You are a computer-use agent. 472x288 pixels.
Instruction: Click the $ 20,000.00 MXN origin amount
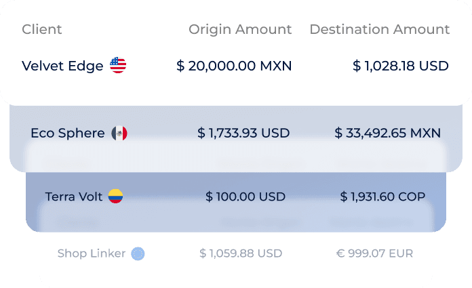tap(234, 66)
